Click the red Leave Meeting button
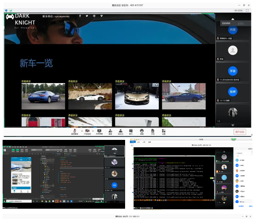This screenshot has width=255, height=219. tap(240, 132)
